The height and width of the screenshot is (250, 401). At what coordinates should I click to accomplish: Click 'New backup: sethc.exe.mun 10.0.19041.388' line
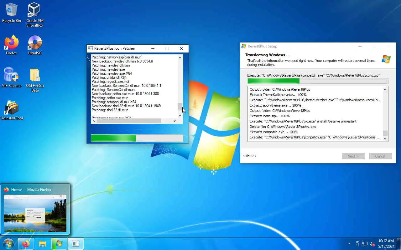pos(125,94)
